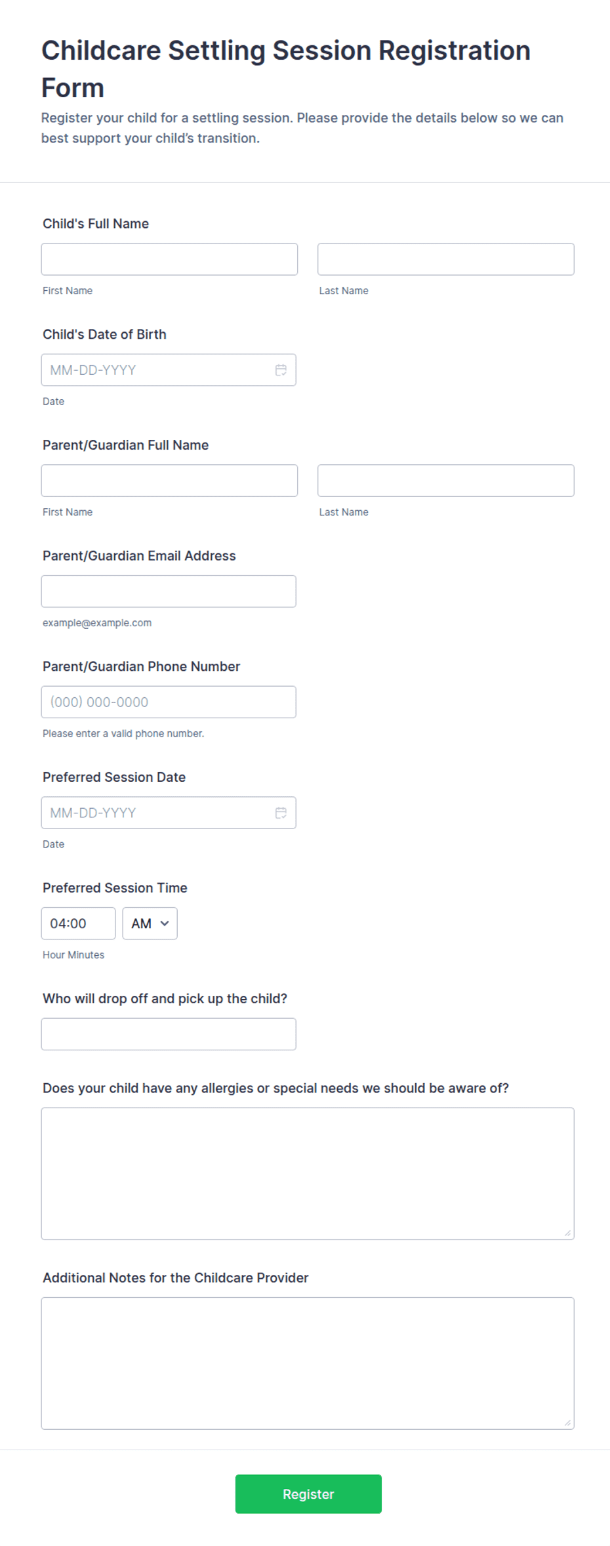Image resolution: width=610 pixels, height=1546 pixels.
Task: Click the 04:00 session time field
Action: click(78, 924)
